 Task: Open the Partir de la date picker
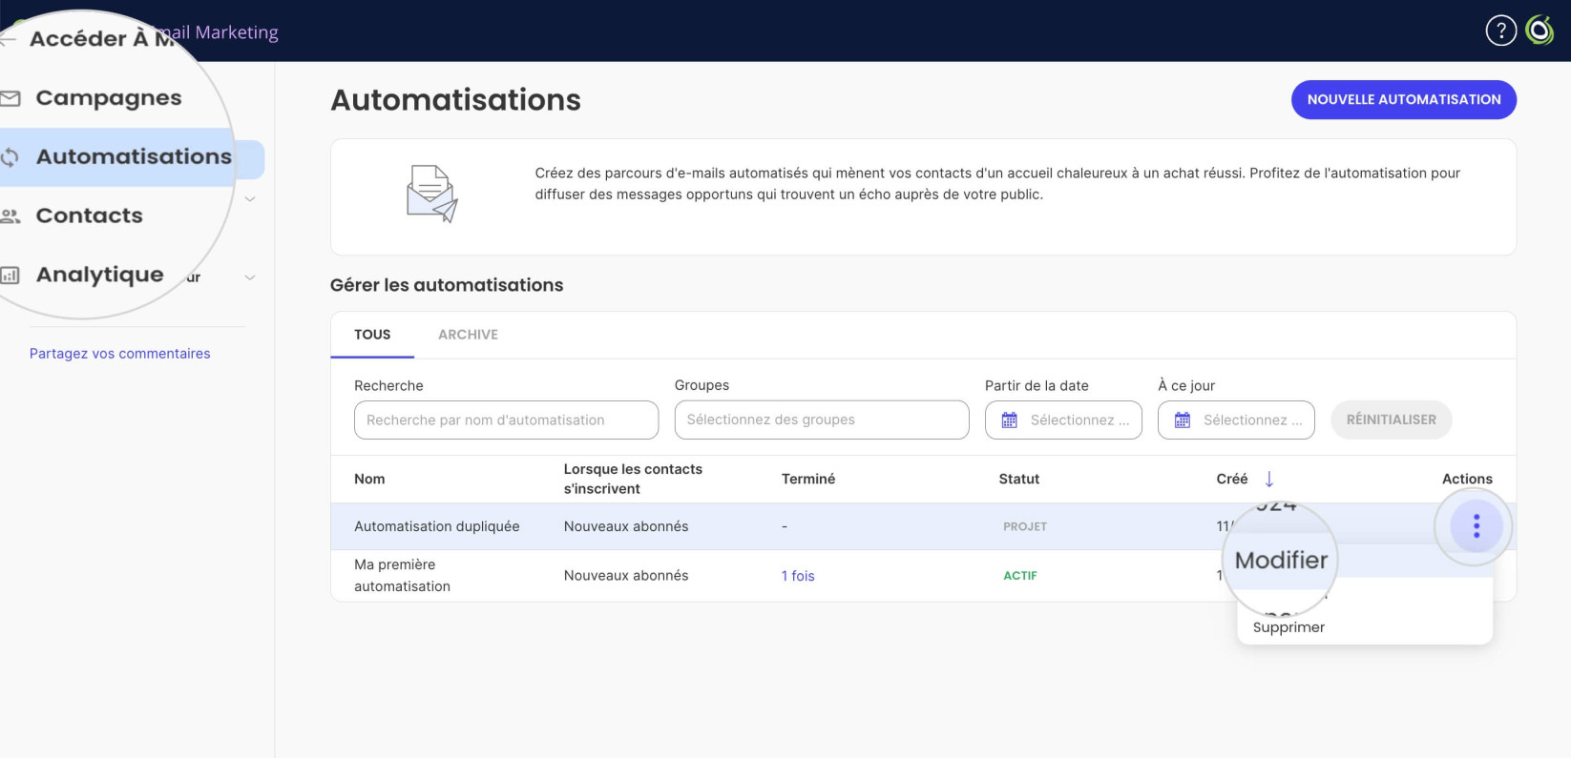(1063, 420)
